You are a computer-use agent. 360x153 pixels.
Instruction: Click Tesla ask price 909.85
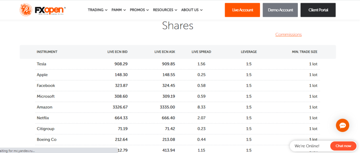point(168,64)
